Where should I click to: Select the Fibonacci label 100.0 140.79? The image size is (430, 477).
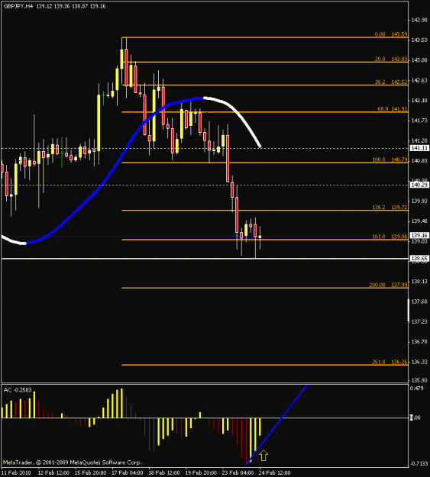point(390,160)
